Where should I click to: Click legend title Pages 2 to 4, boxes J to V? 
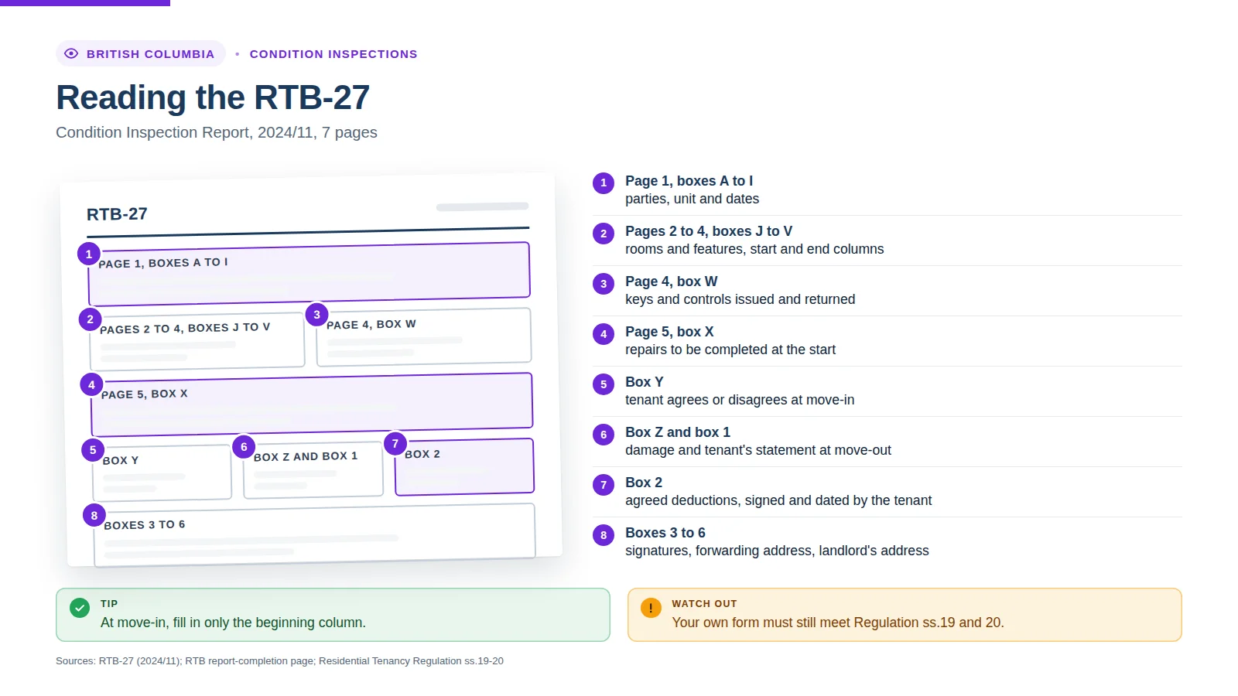click(709, 231)
